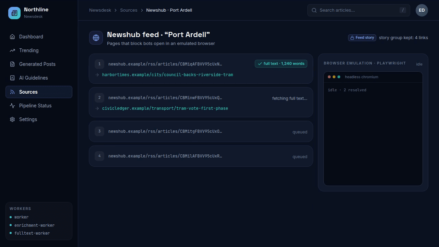Click the AI Guidelines checklist icon
Image resolution: width=439 pixels, height=247 pixels.
pyautogui.click(x=12, y=78)
